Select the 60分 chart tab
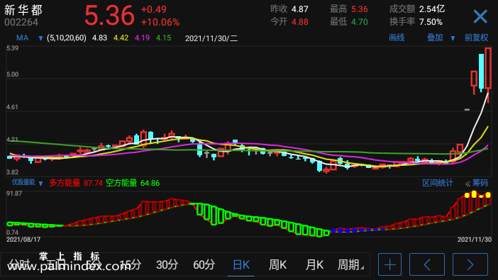This screenshot has height=280, width=498. pyautogui.click(x=204, y=264)
